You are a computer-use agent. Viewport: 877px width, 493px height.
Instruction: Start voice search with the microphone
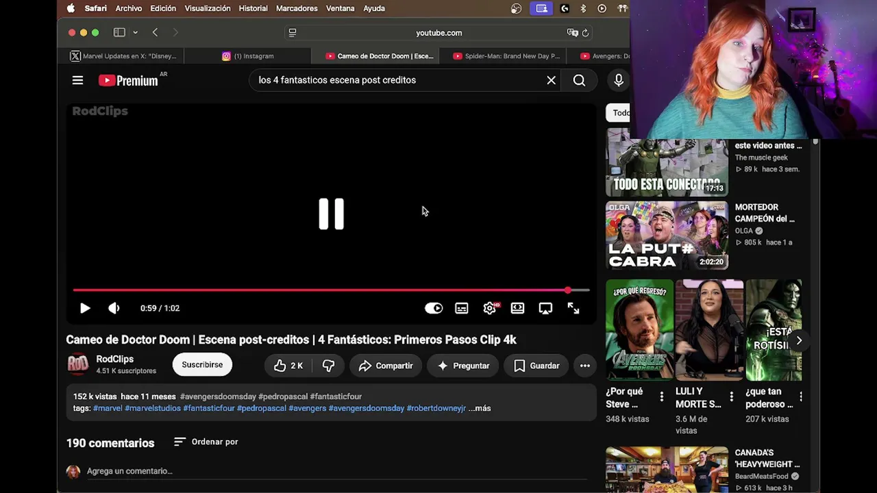619,80
